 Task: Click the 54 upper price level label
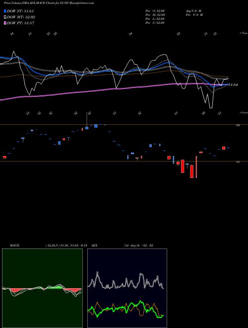click(x=238, y=125)
